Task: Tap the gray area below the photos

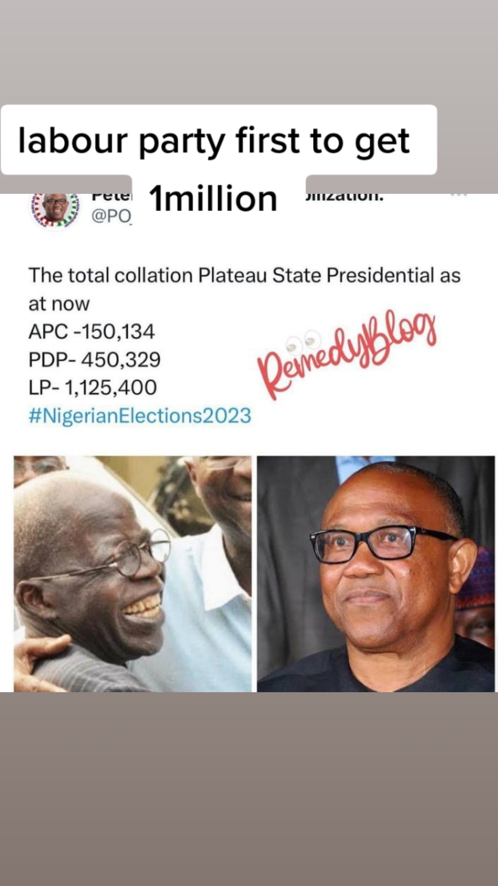Action: (x=249, y=784)
